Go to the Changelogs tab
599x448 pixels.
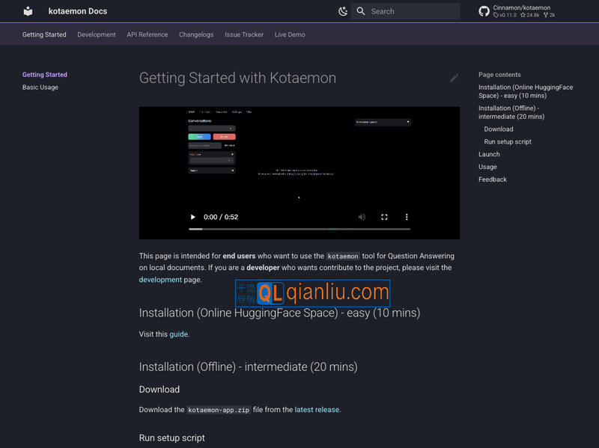point(196,34)
